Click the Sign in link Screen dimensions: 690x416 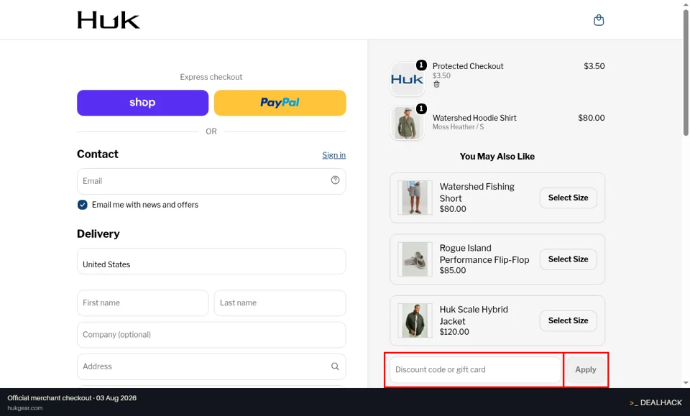click(x=333, y=154)
